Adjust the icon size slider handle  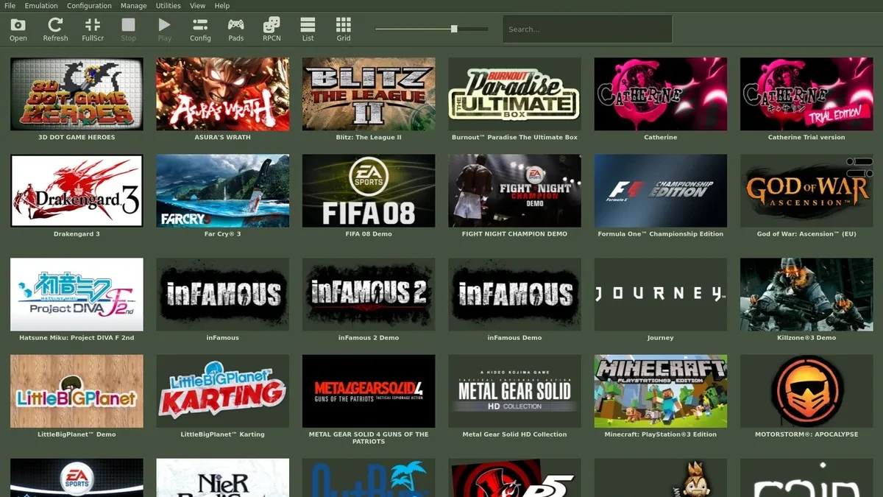coord(454,29)
